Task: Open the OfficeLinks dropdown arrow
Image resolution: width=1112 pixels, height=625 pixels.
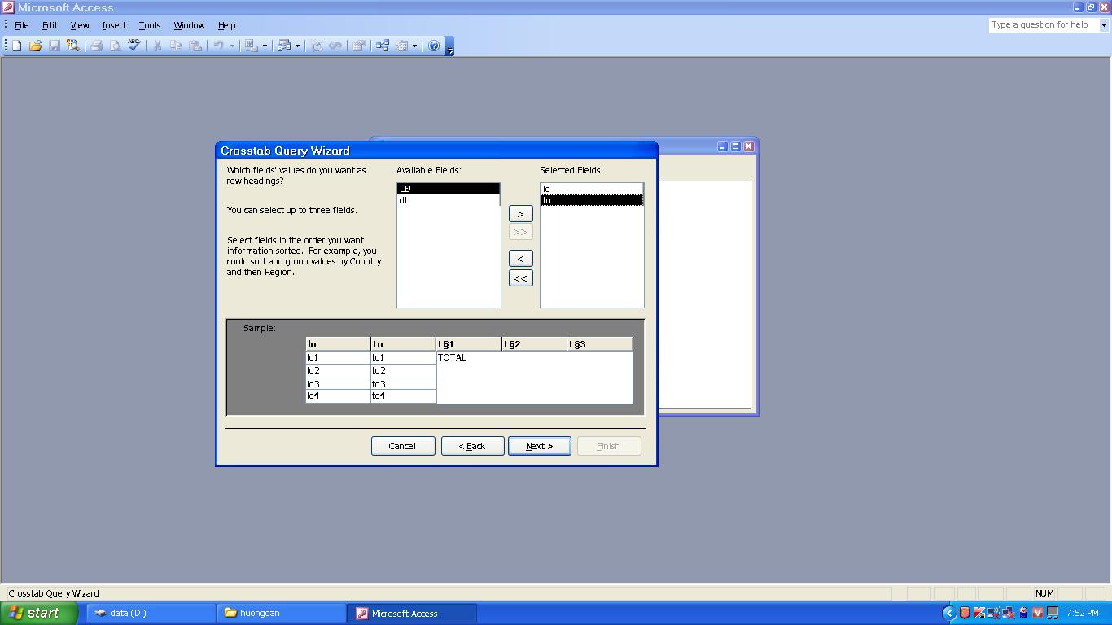Action: 265,46
